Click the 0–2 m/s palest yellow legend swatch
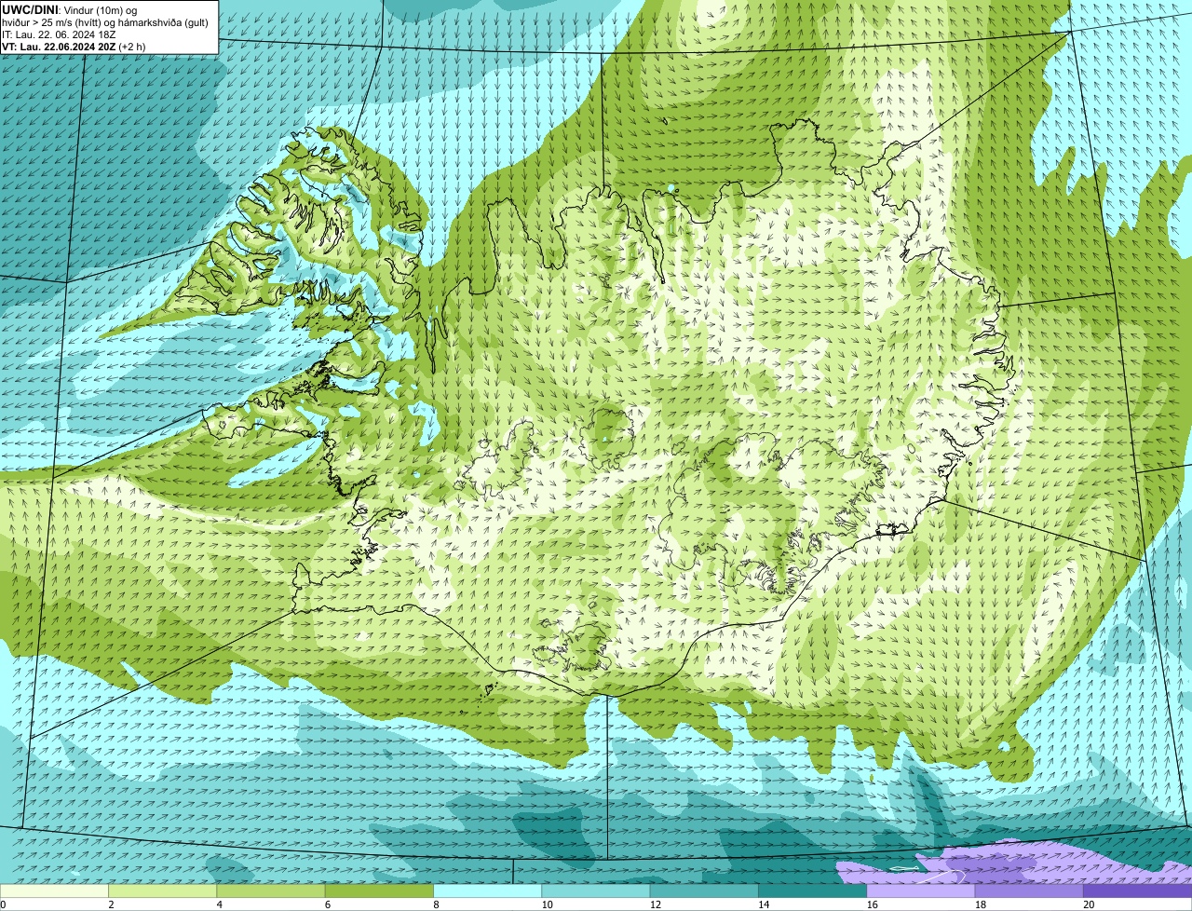The width and height of the screenshot is (1192, 911). (x=54, y=891)
